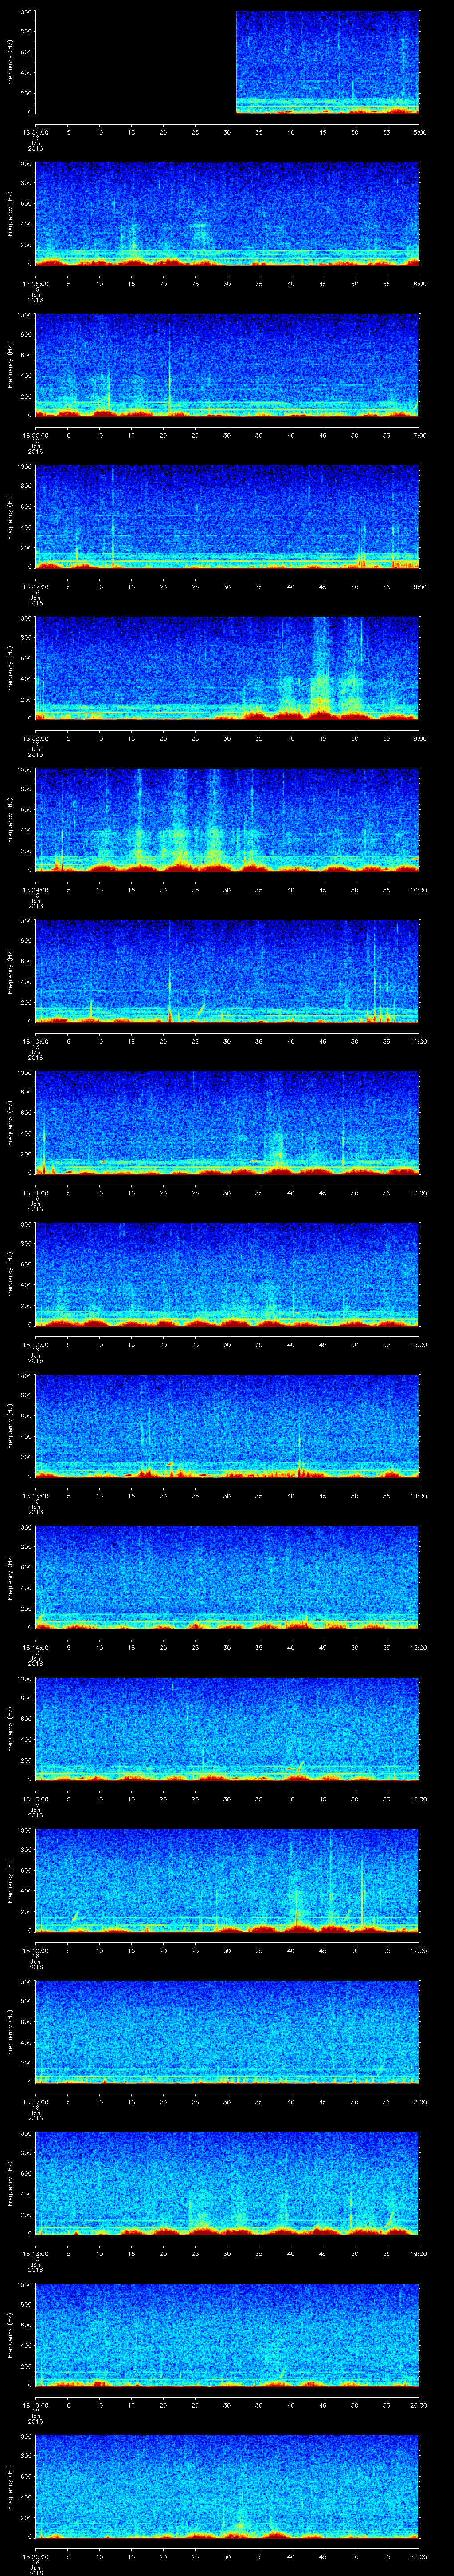454x2576 pixels.
Task: Click the 13:00 end time axis label
Action: pyautogui.click(x=419, y=1344)
